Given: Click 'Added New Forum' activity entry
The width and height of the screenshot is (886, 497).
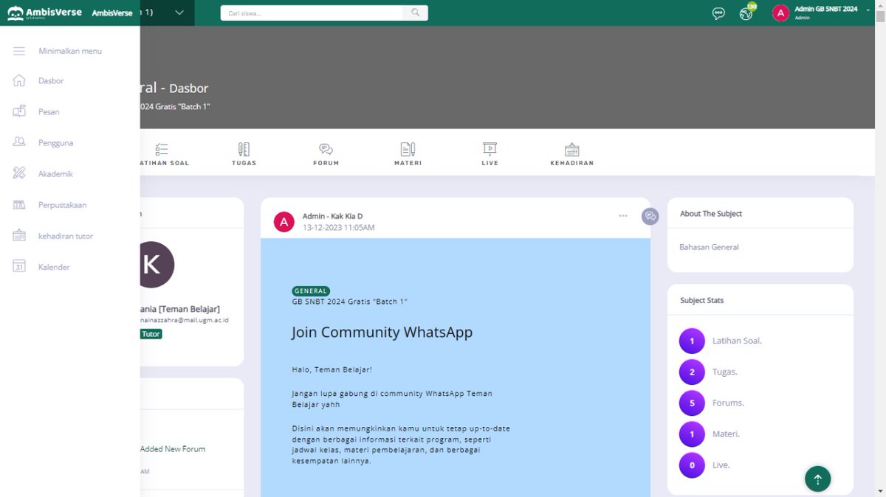Looking at the screenshot, I should [x=173, y=449].
